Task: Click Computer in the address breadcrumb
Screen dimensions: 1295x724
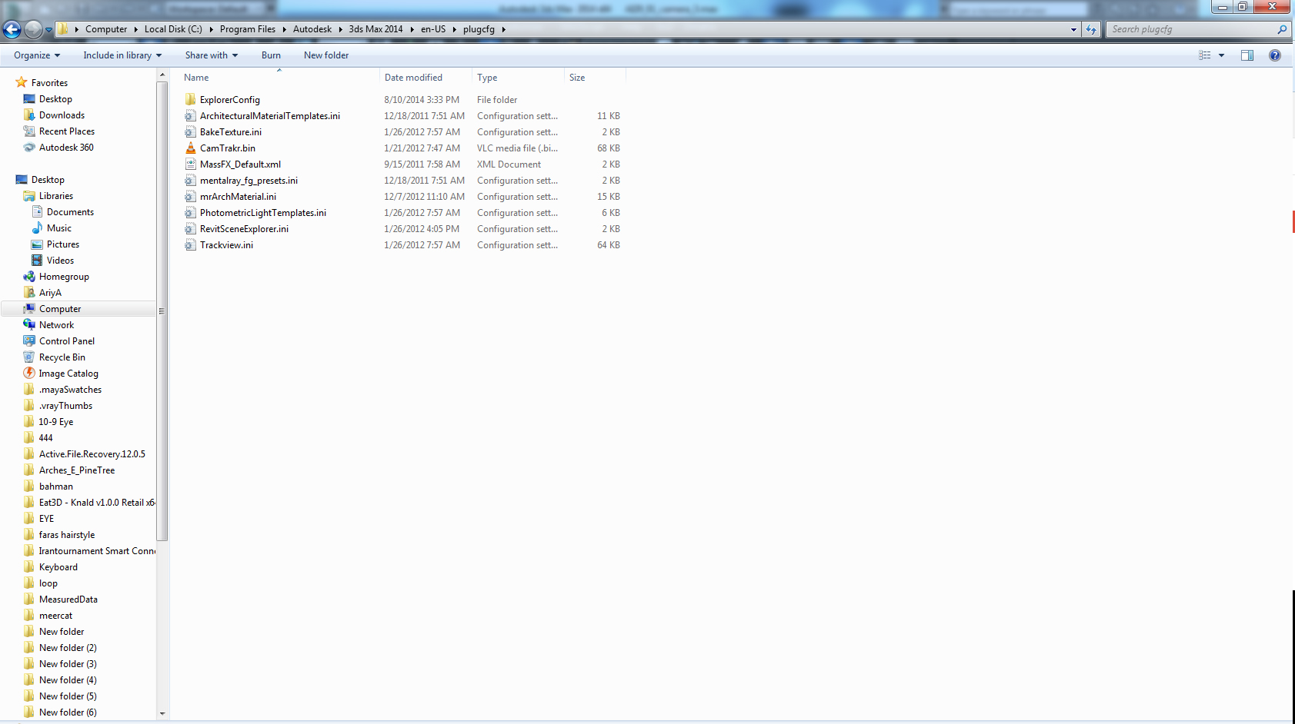Action: pyautogui.click(x=106, y=29)
